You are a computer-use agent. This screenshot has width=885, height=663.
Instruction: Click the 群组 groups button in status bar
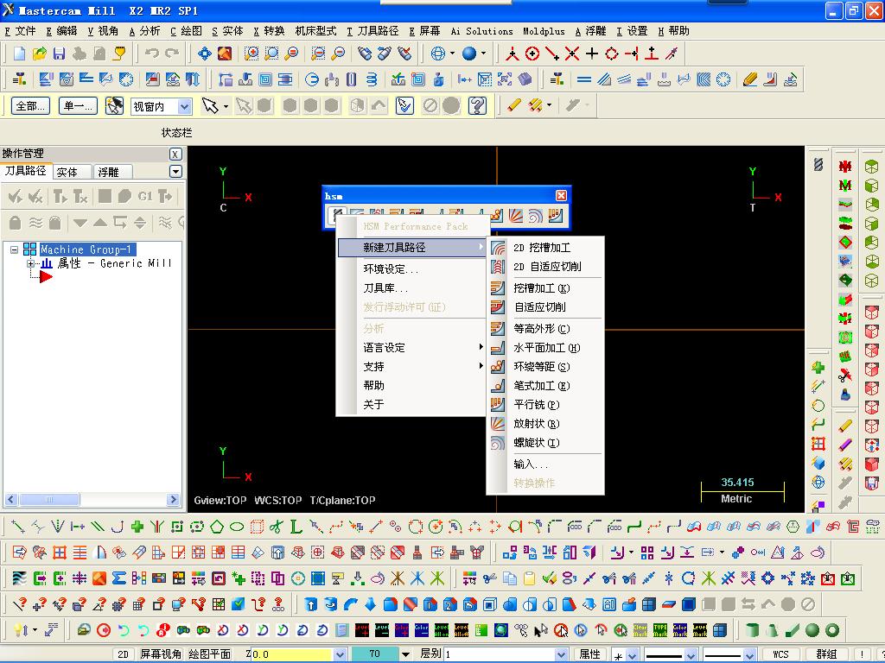[825, 654]
